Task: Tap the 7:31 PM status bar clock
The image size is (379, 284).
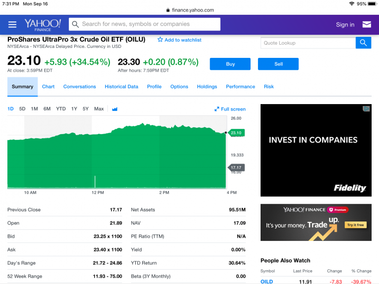Action: (11, 4)
